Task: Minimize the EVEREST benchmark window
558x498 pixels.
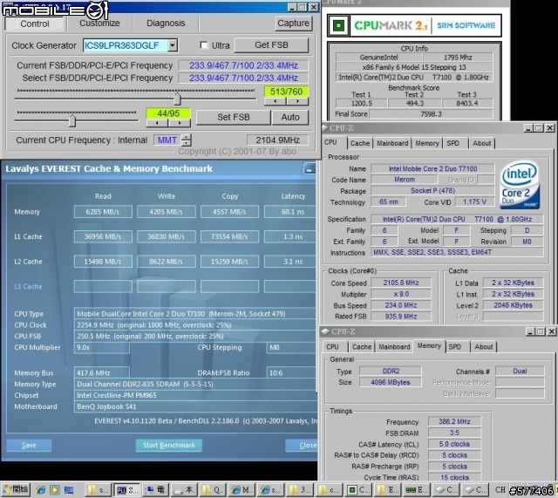Action: (309, 168)
